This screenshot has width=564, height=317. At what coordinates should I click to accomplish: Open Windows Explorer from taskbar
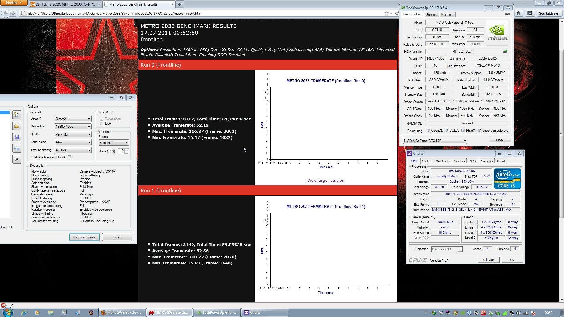51,313
